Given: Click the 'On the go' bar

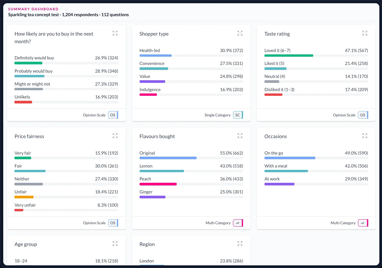Looking at the screenshot, I should click(x=290, y=158).
